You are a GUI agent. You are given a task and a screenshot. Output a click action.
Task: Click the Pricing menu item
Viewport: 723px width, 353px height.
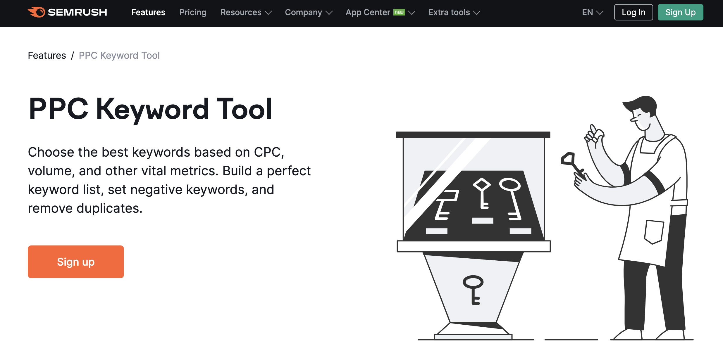click(x=193, y=12)
